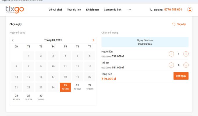Expand the more options ellipsis menu

129,10
